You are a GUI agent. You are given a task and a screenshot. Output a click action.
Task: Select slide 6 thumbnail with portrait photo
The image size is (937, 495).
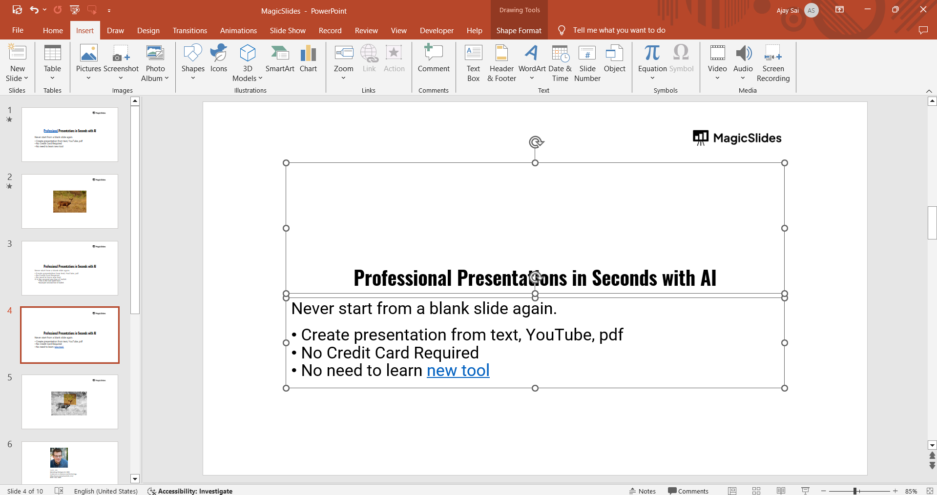click(x=70, y=463)
